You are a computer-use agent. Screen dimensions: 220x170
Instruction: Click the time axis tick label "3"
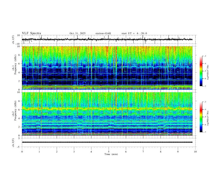point(74,152)
